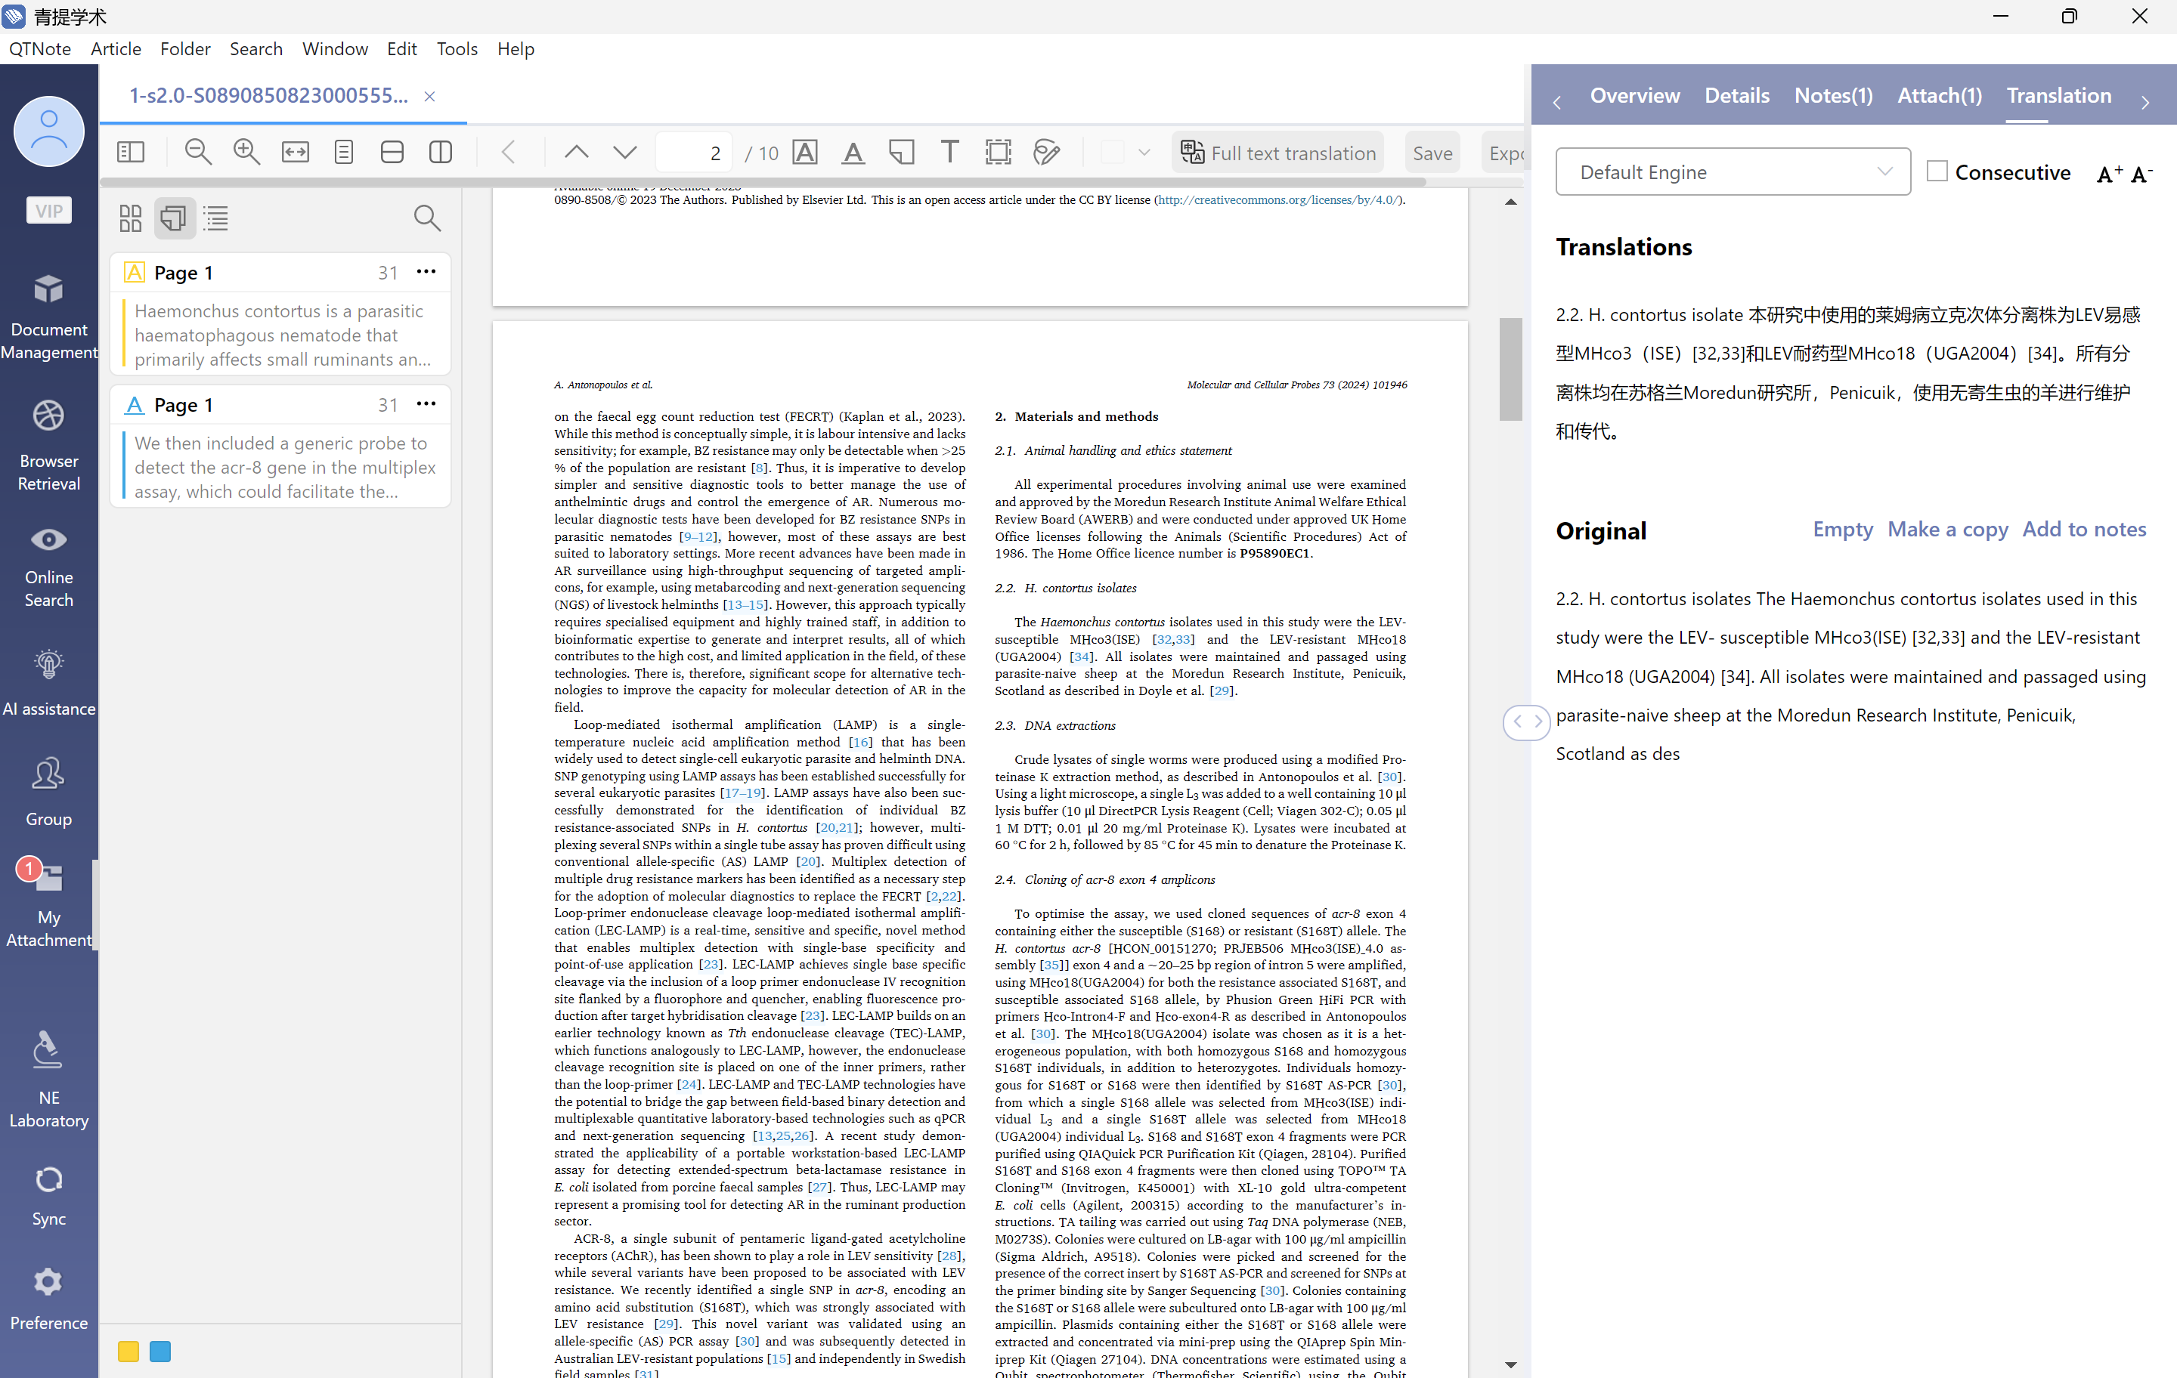The width and height of the screenshot is (2177, 1378).
Task: Open the Tools menu
Action: 457,49
